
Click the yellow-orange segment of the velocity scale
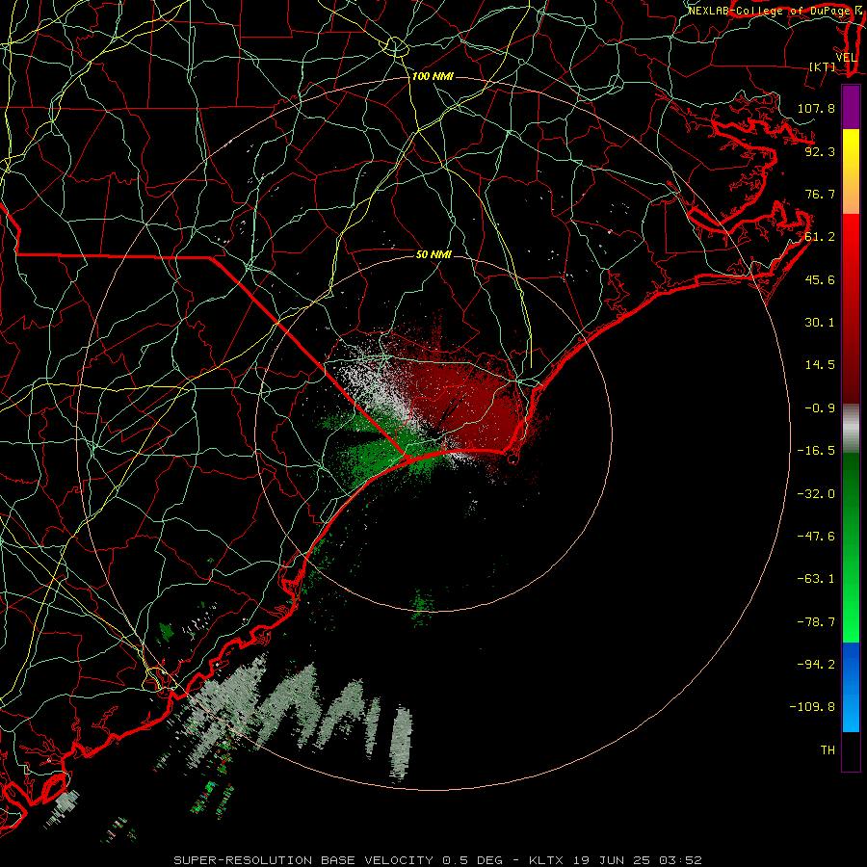pyautogui.click(x=851, y=171)
